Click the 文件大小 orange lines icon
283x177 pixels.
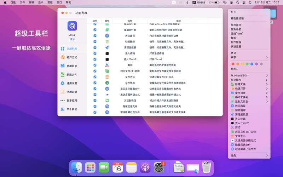point(107,77)
